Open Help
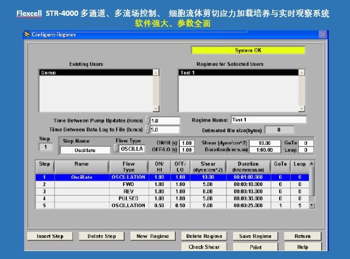The width and height of the screenshot is (350, 259). click(x=302, y=247)
